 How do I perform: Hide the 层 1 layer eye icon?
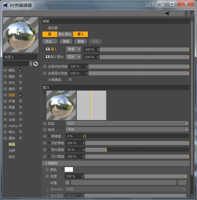(48, 49)
